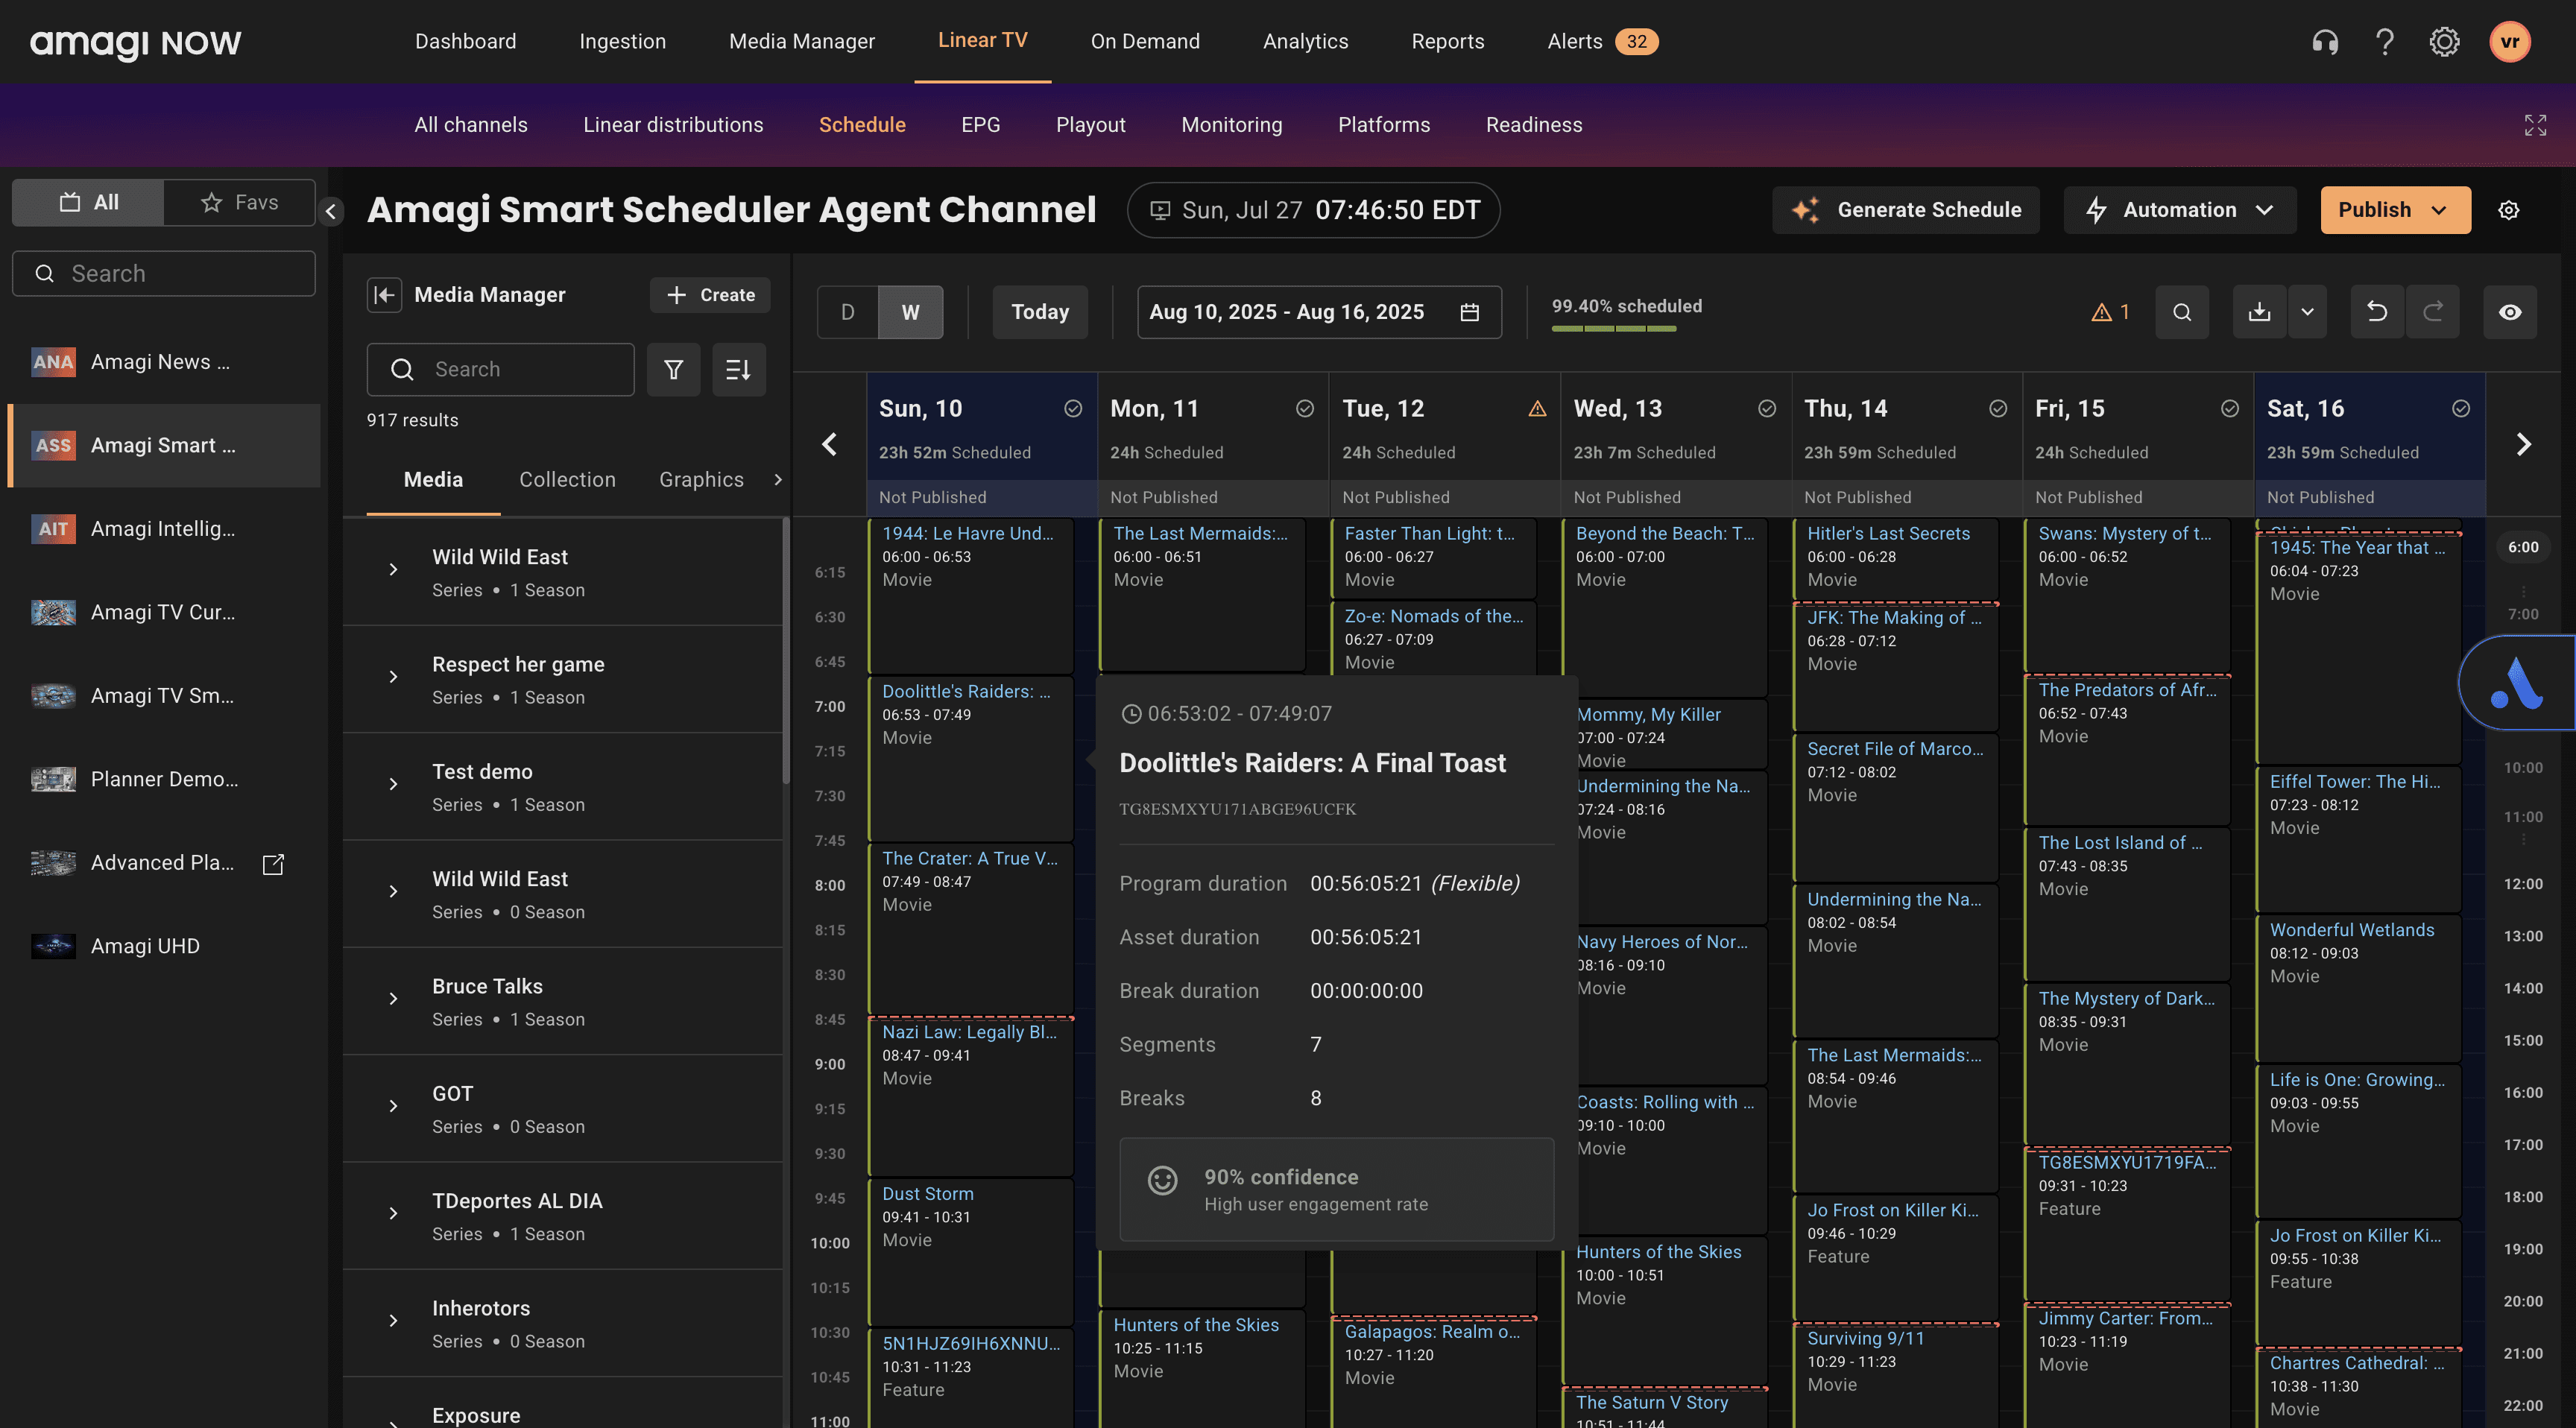
Task: Open the schedule settings gear next to Publish
Action: pyautogui.click(x=2508, y=210)
